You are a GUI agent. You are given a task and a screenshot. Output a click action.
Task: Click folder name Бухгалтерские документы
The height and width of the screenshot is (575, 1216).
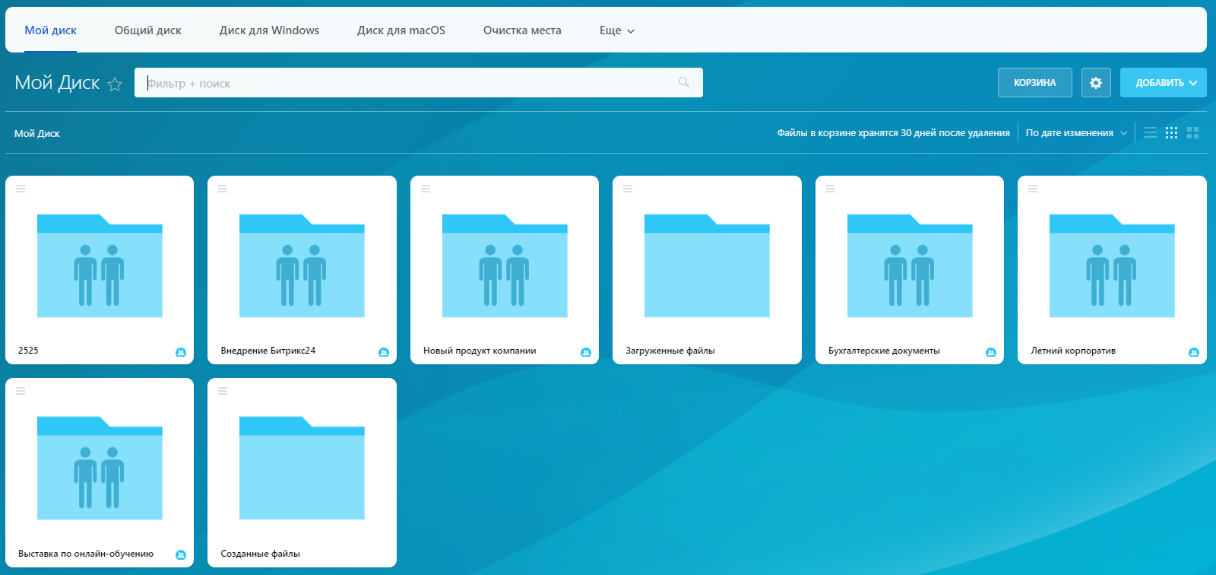pos(884,351)
